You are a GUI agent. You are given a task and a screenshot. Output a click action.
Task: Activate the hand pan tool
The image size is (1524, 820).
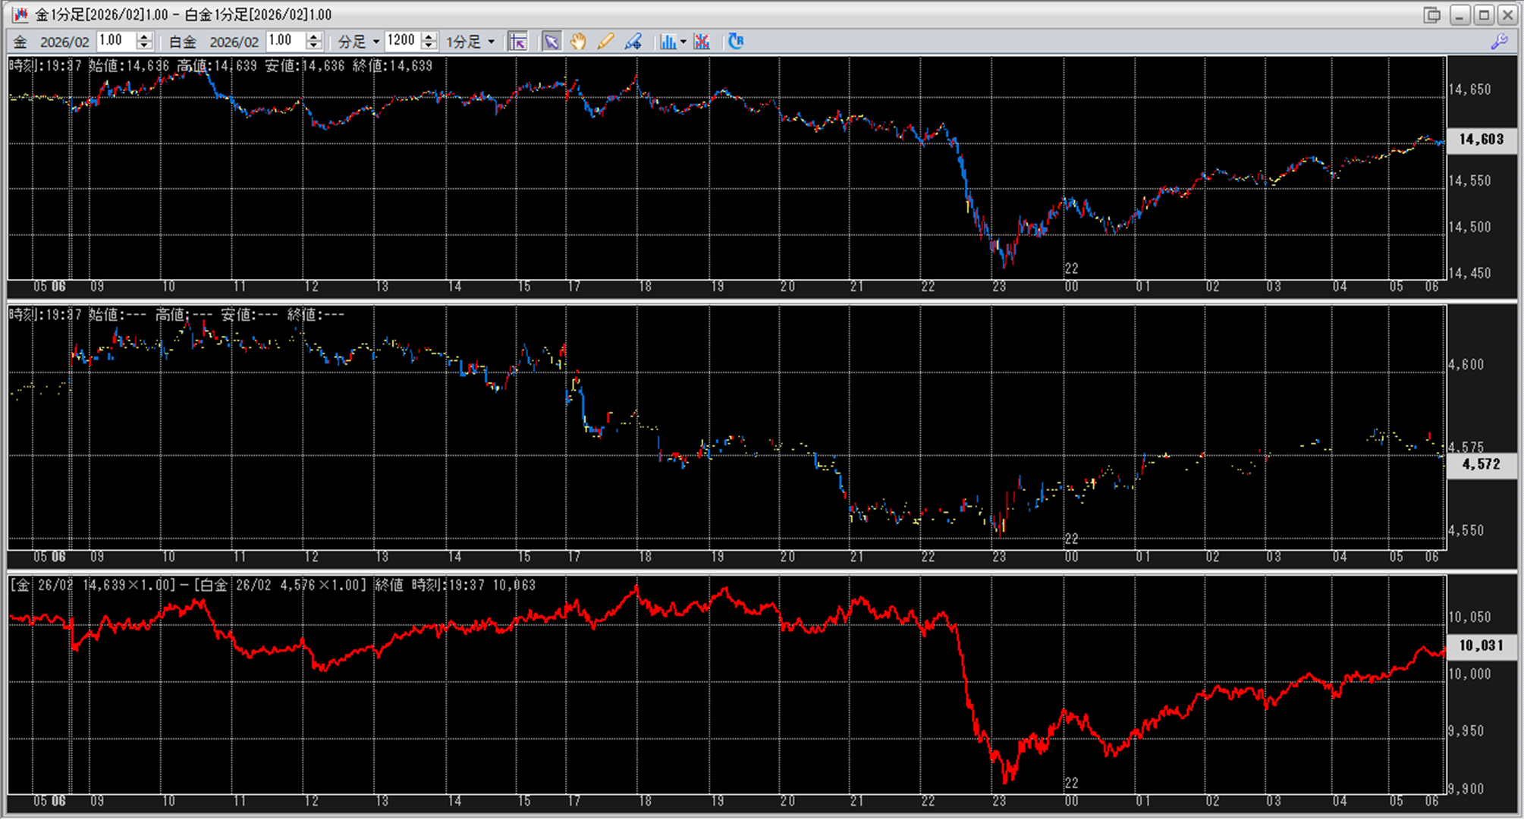[578, 41]
